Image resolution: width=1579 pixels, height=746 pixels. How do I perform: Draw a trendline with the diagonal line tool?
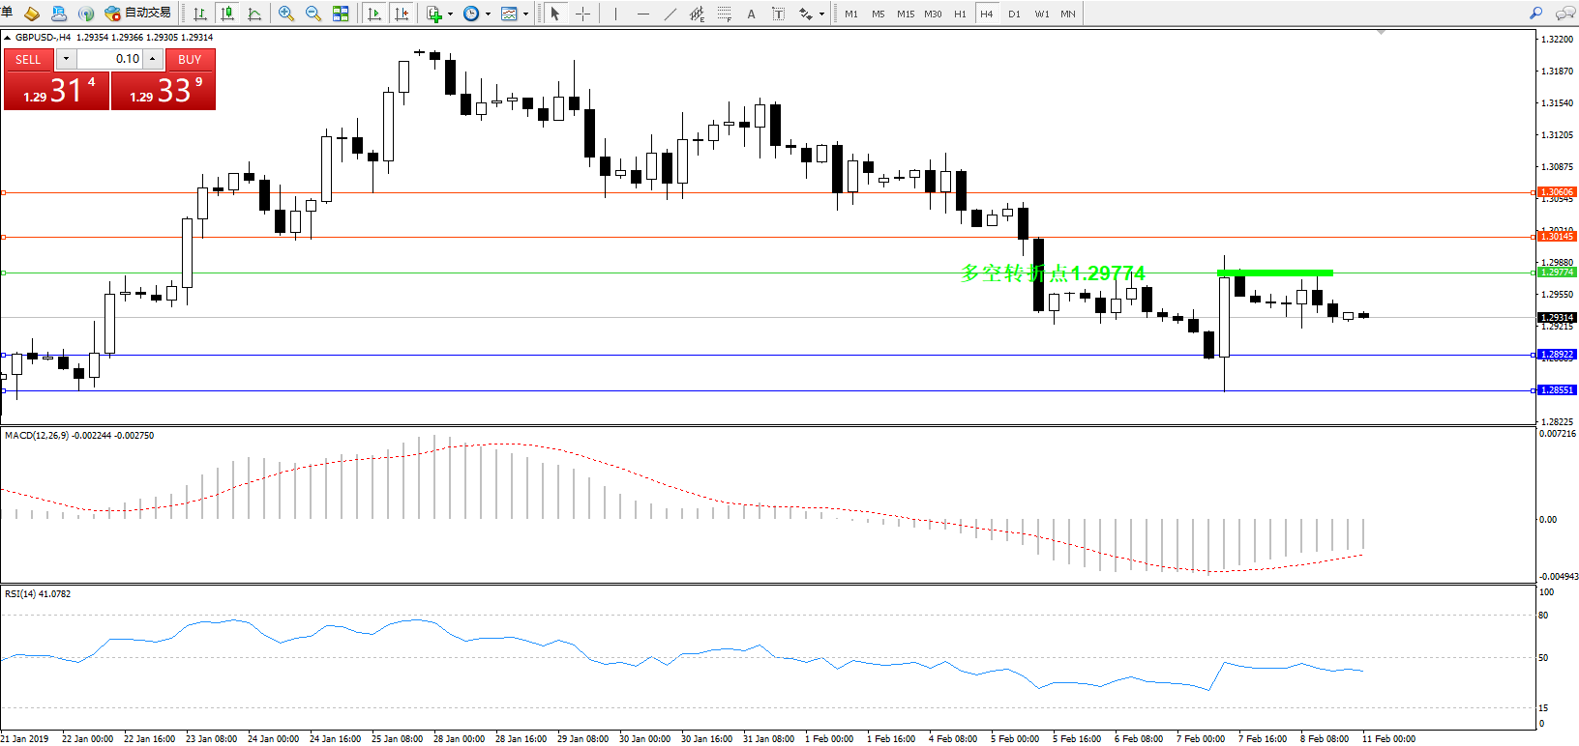tap(670, 14)
